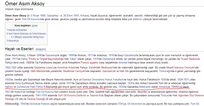This screenshot has height=106, width=204.
Task: Follow the 'Milletvekili' link
Action: coord(145,87)
